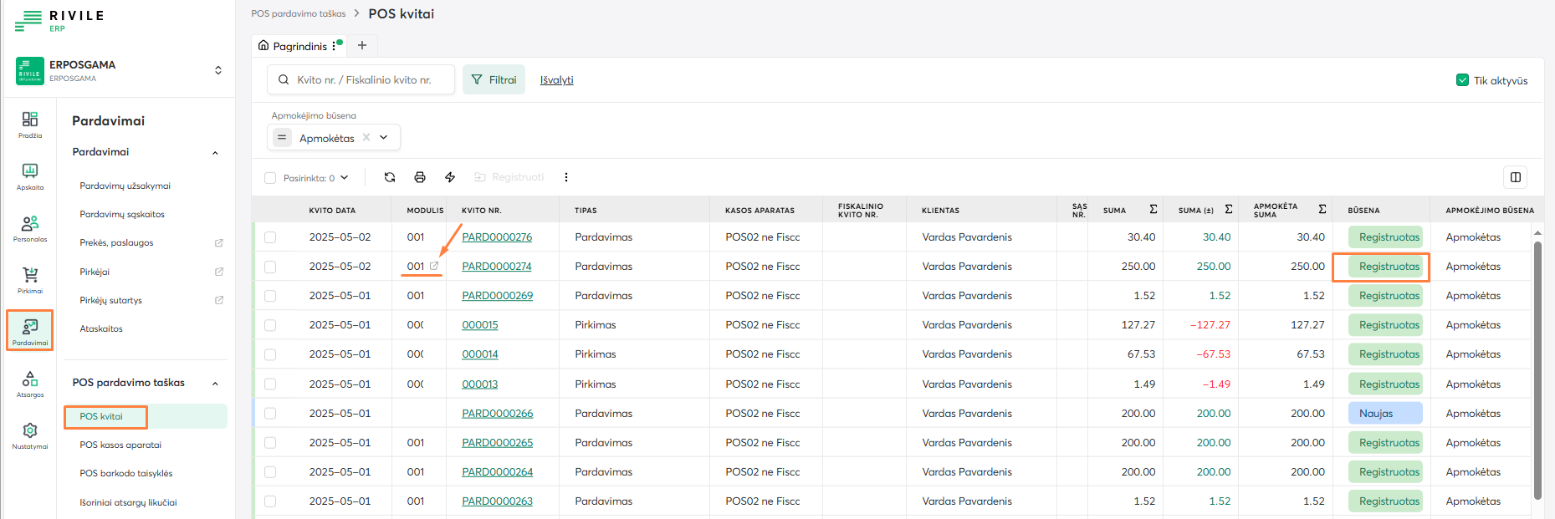This screenshot has width=1555, height=519.
Task: Open Apskaita module in the sidebar
Action: tap(30, 176)
